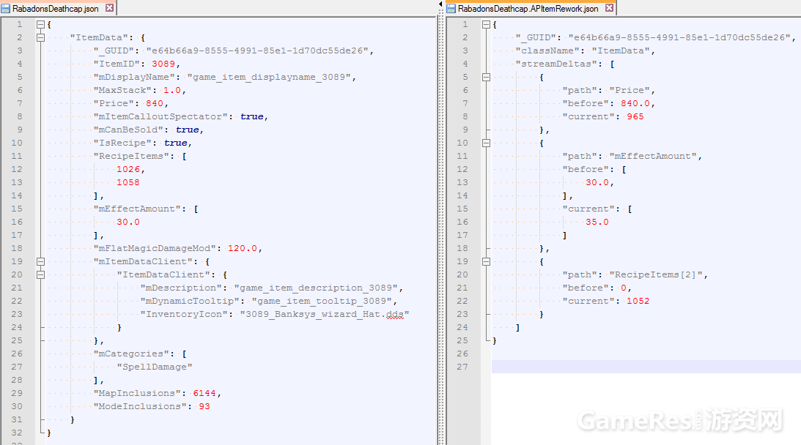Collapse Price delta block fold, right line 5
This screenshot has width=801, height=445.
(486, 77)
